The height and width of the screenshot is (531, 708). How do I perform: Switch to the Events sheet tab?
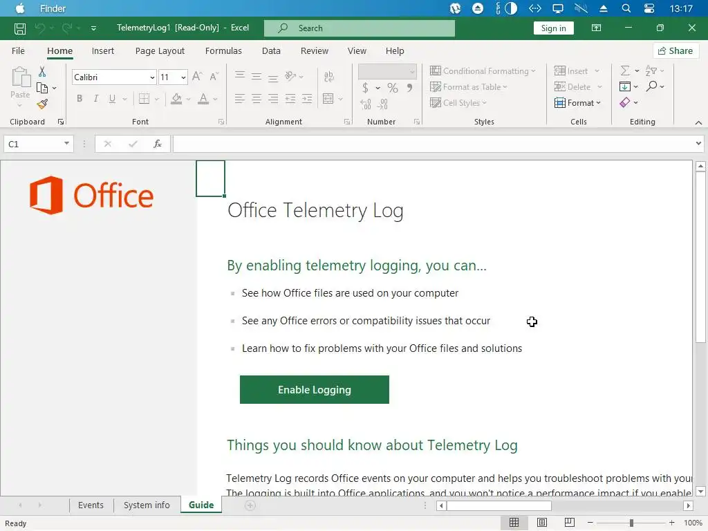click(x=91, y=505)
